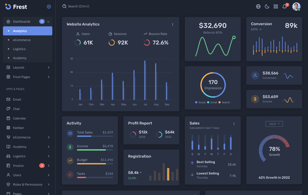Click the Frest logo link
The height and width of the screenshot is (195, 308).
16,7
